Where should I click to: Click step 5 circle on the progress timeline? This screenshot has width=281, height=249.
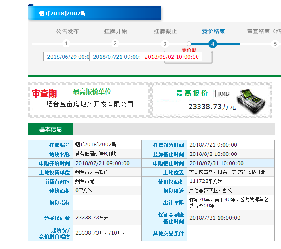pyautogui.click(x=275, y=44)
